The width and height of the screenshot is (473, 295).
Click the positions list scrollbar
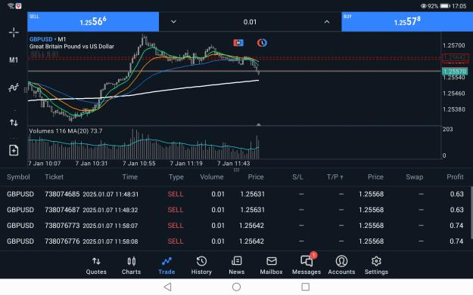(471, 213)
